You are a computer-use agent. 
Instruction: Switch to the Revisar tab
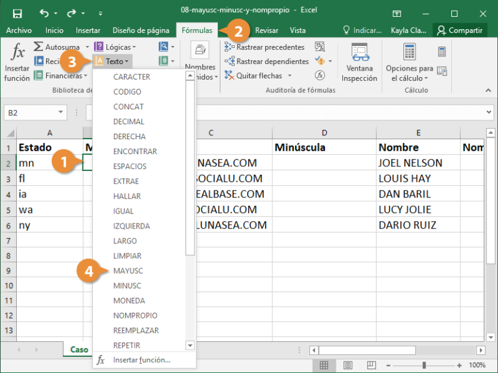click(267, 30)
